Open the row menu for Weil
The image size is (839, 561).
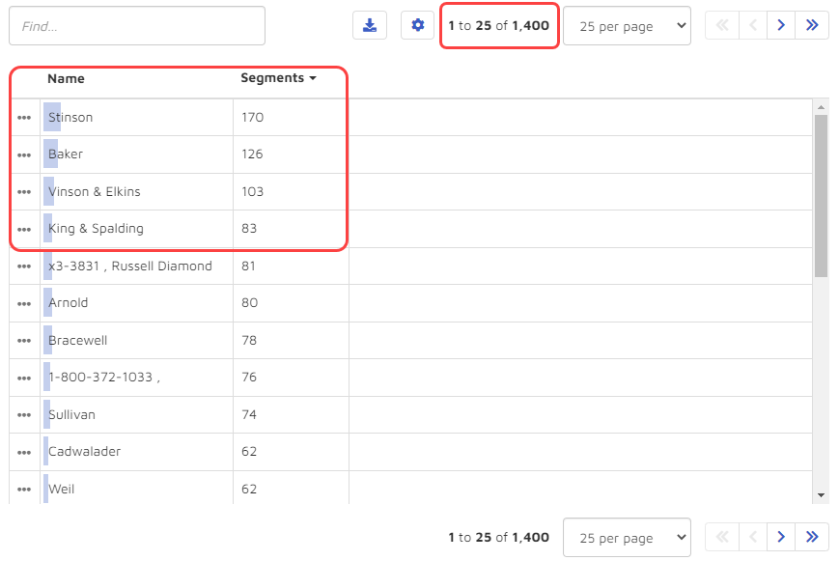pos(24,490)
